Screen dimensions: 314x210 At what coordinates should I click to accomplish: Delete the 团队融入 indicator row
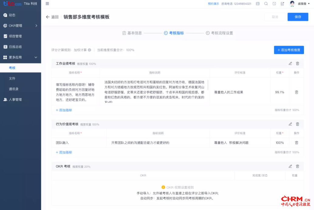(296, 142)
